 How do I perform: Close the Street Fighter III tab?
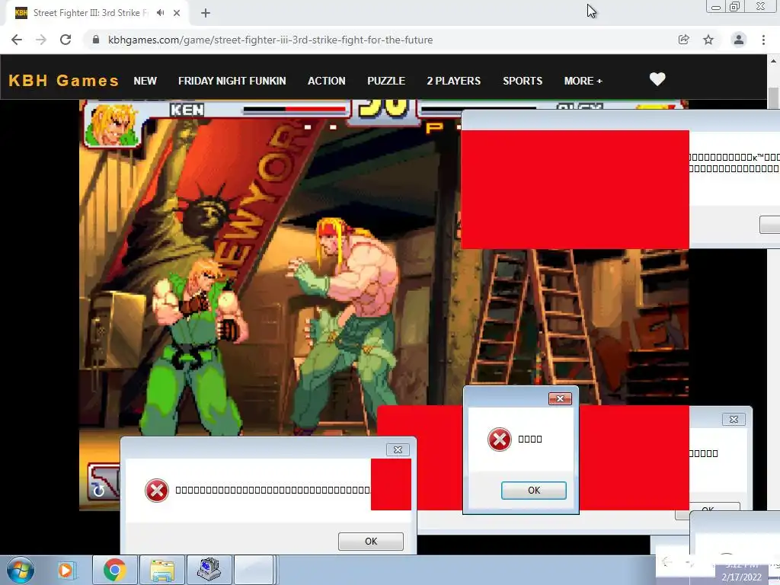(x=177, y=13)
